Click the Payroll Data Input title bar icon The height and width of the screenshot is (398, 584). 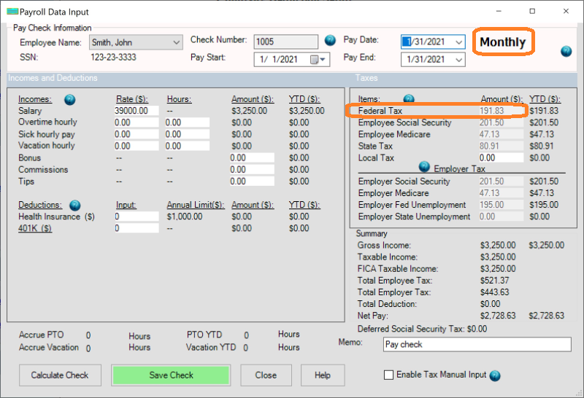coord(11,10)
